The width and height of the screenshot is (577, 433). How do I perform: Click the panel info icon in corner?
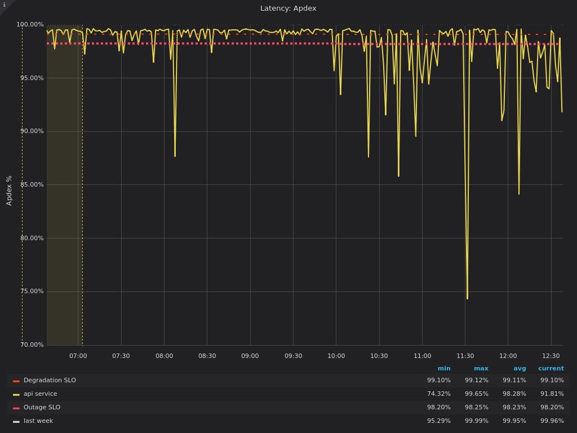4,5
